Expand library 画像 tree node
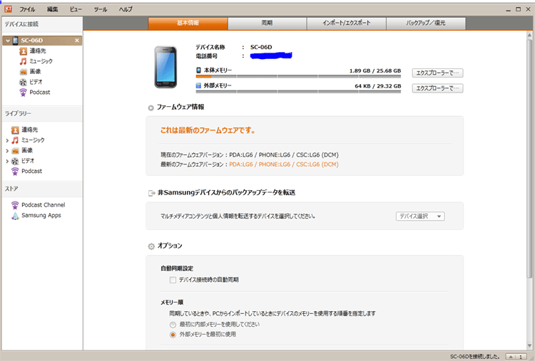The height and width of the screenshot is (361, 535). 7,150
